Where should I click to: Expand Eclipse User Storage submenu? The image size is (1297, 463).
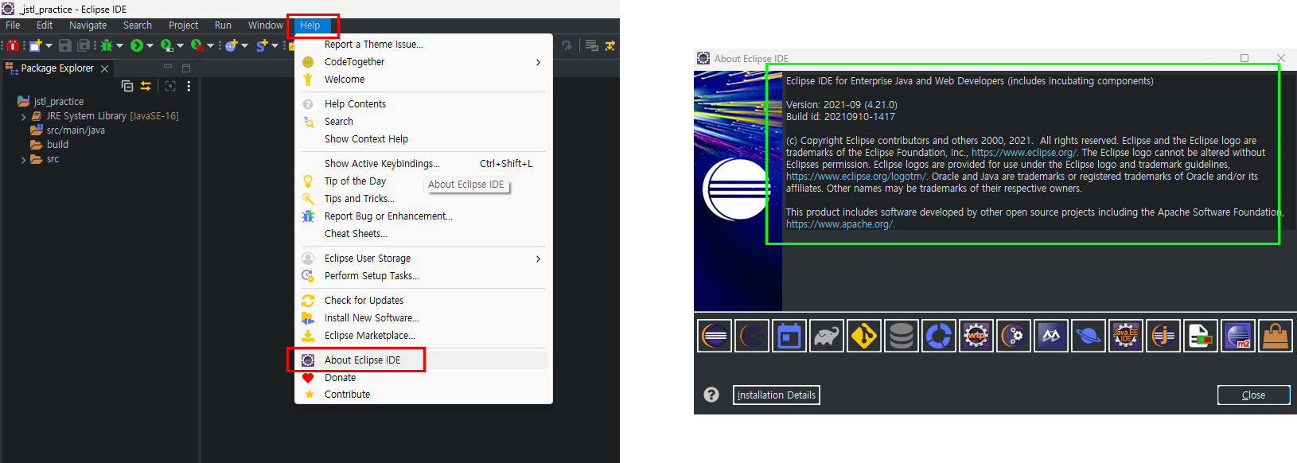pyautogui.click(x=538, y=259)
